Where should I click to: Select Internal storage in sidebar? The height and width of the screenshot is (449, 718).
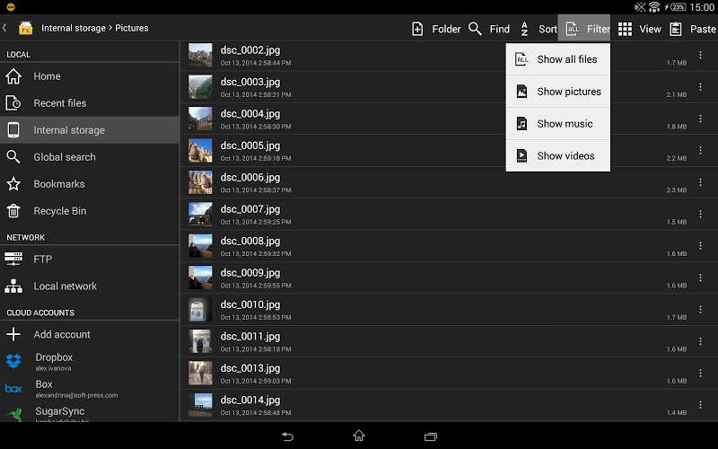click(90, 130)
